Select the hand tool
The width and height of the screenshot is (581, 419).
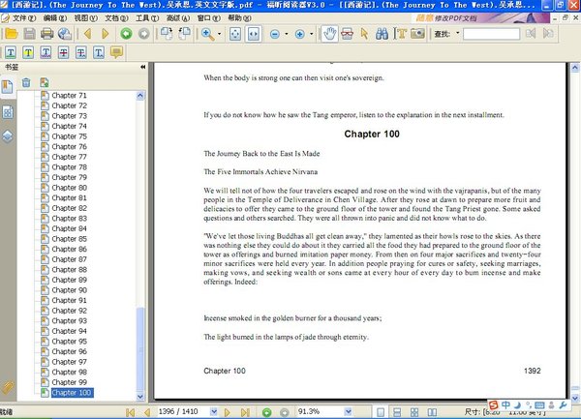(x=329, y=34)
